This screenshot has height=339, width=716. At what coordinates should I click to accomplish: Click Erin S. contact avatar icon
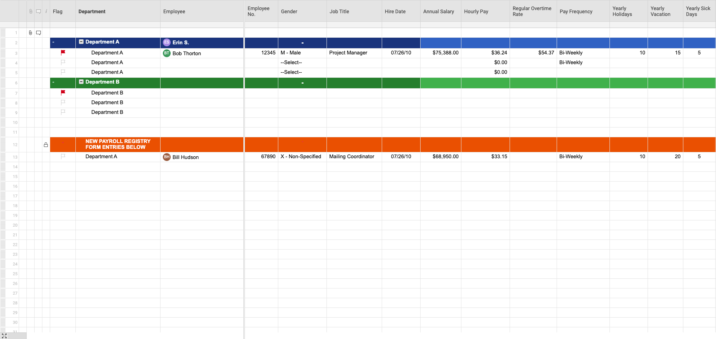click(x=167, y=42)
